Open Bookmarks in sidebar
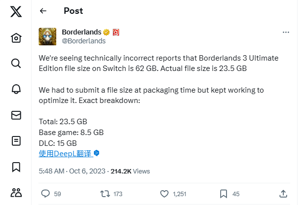Viewport: 303px width, 205px height. coord(16,167)
